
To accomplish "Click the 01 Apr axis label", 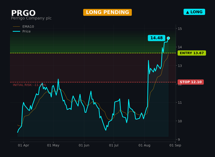I will [24, 145].
